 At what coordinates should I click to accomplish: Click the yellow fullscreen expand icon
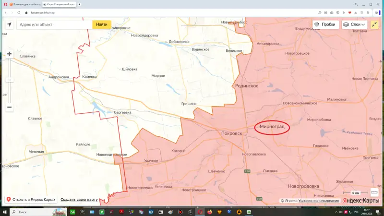pos(374,24)
